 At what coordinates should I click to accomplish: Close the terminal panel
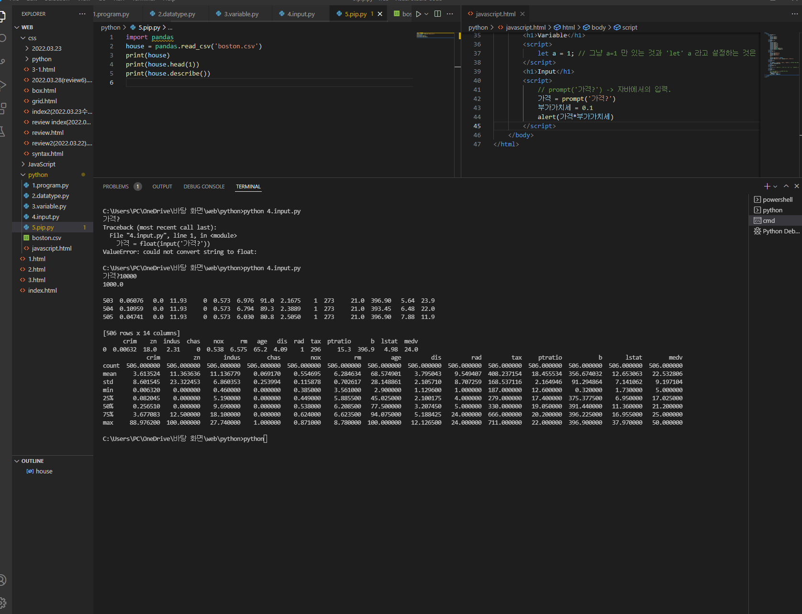[797, 186]
